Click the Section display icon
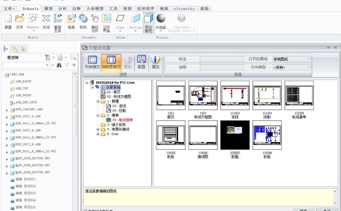Viewport: 341px width, 211px height. [135, 18]
